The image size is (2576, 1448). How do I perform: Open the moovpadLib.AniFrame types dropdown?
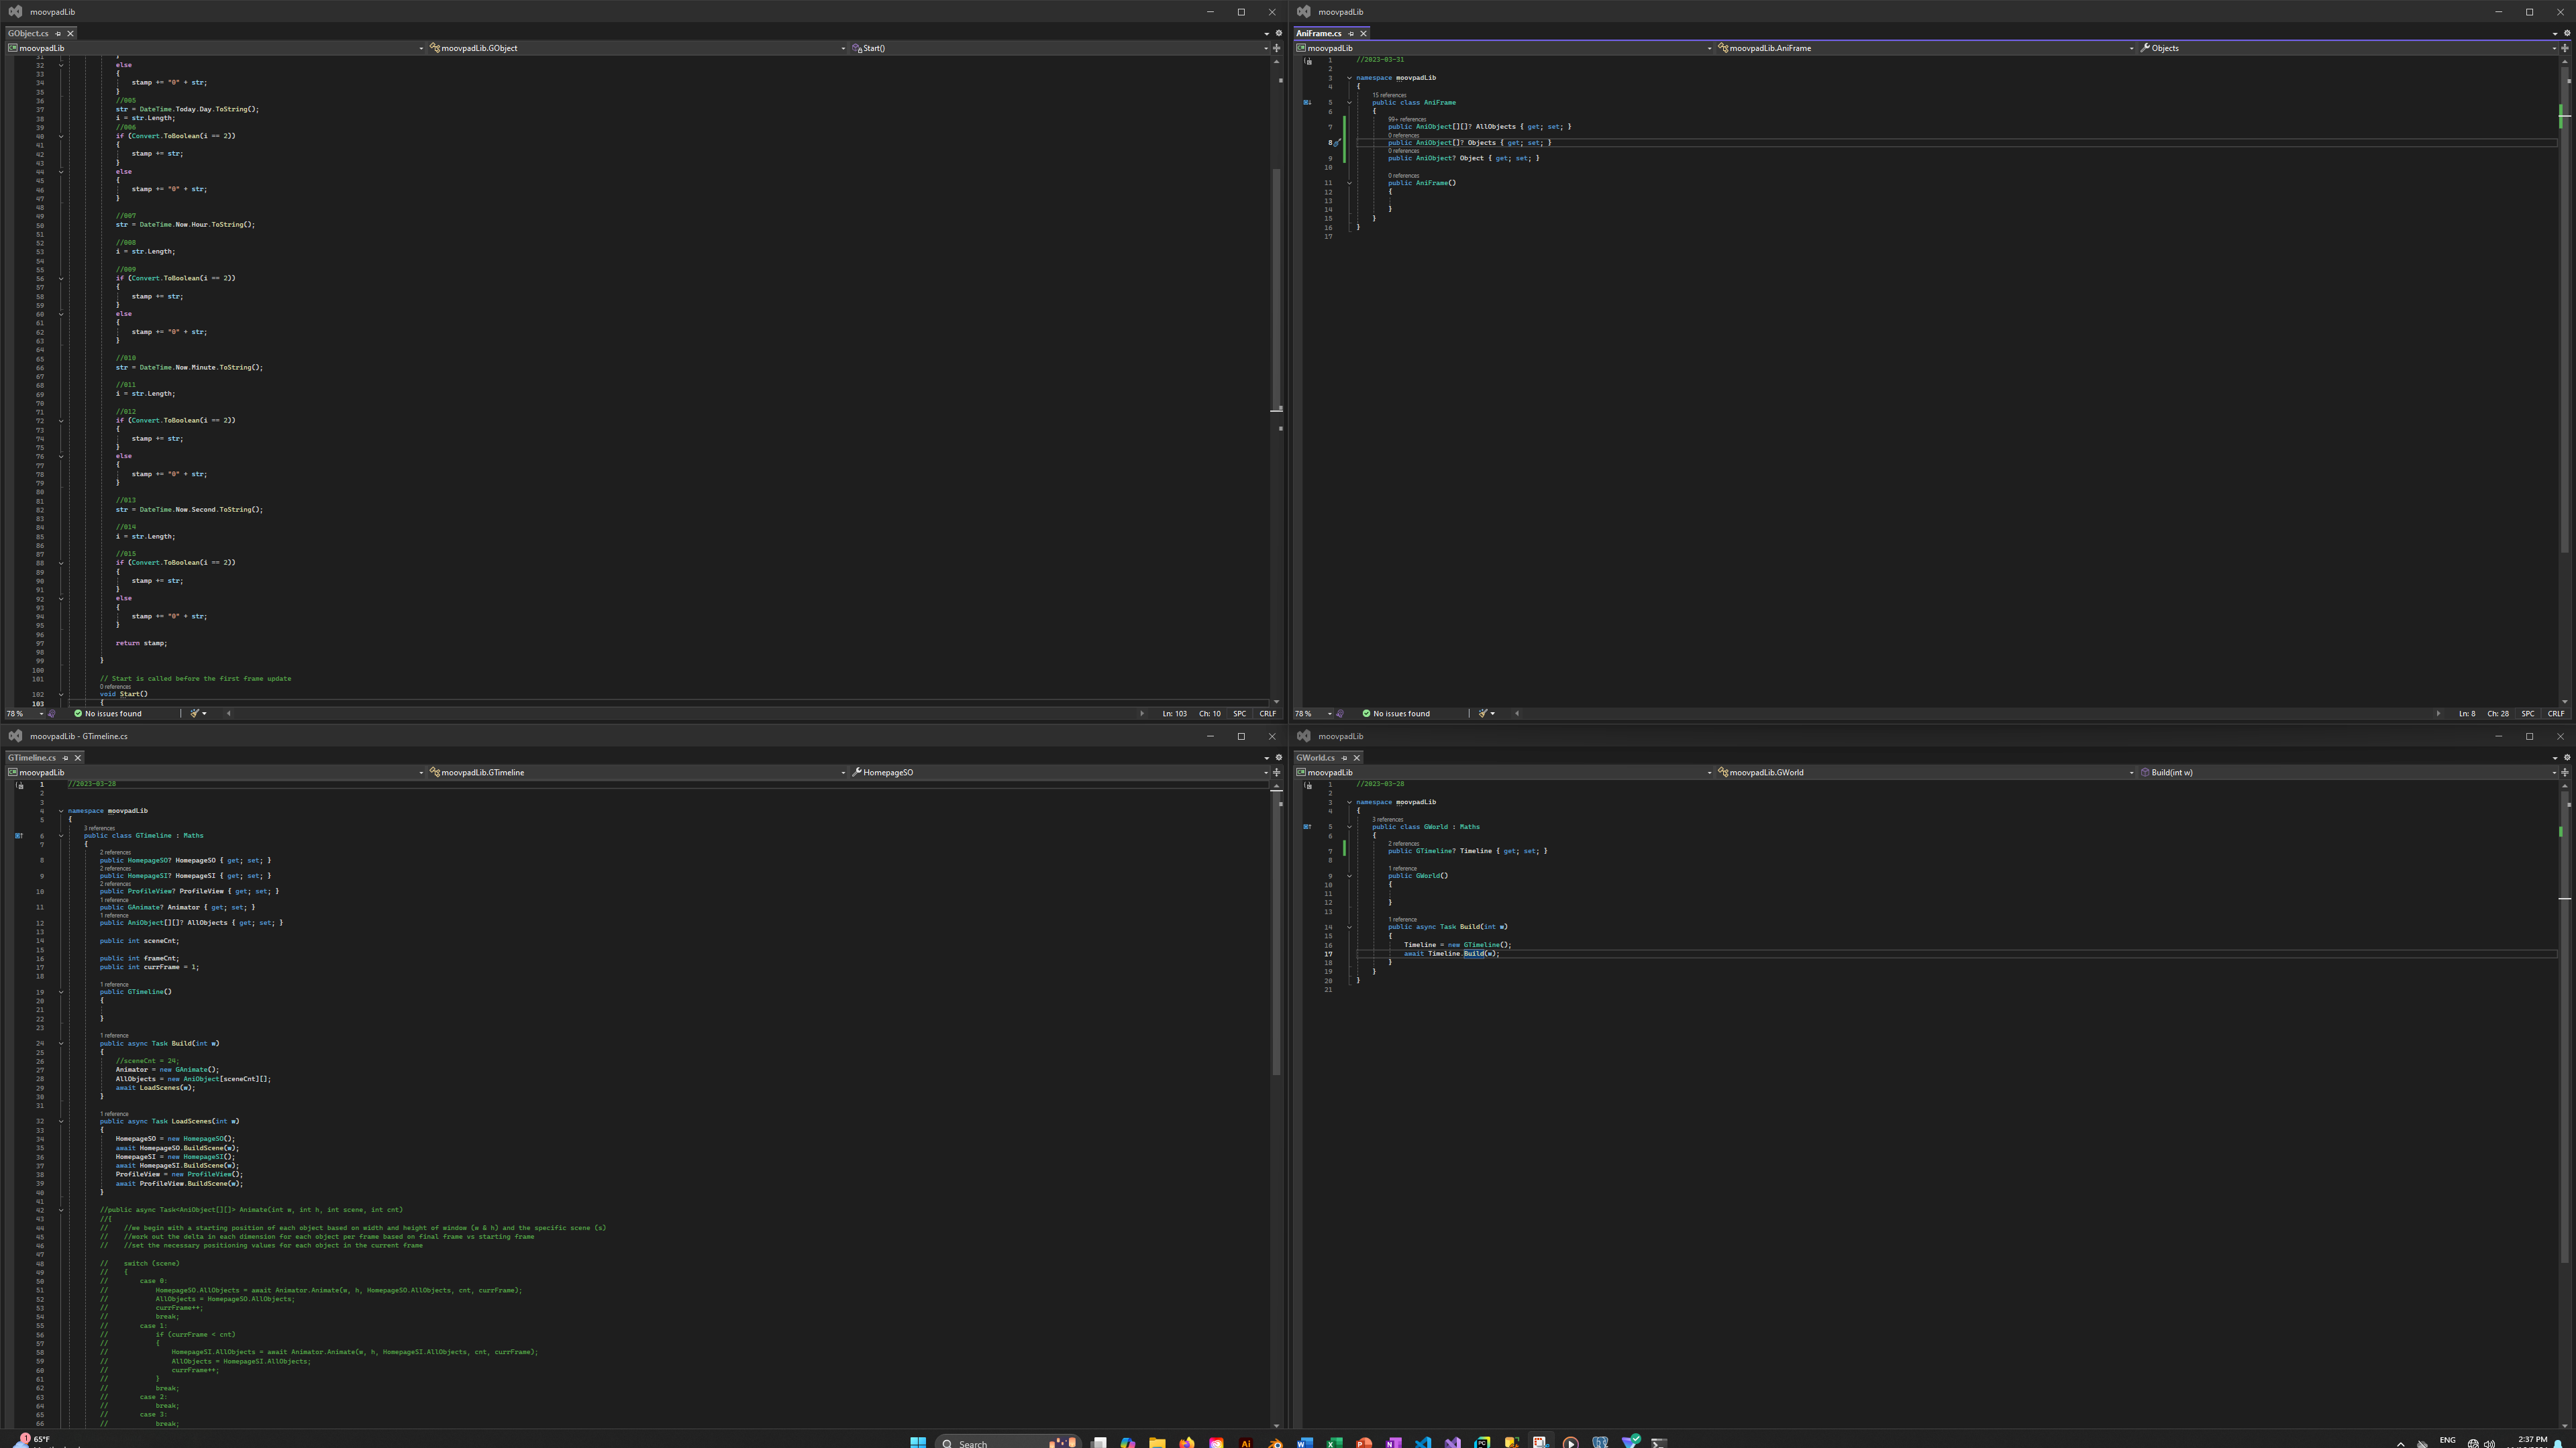(x=1925, y=48)
